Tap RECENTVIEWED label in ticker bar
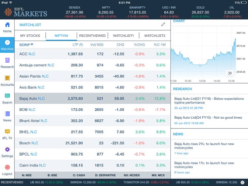 click(x=12, y=182)
